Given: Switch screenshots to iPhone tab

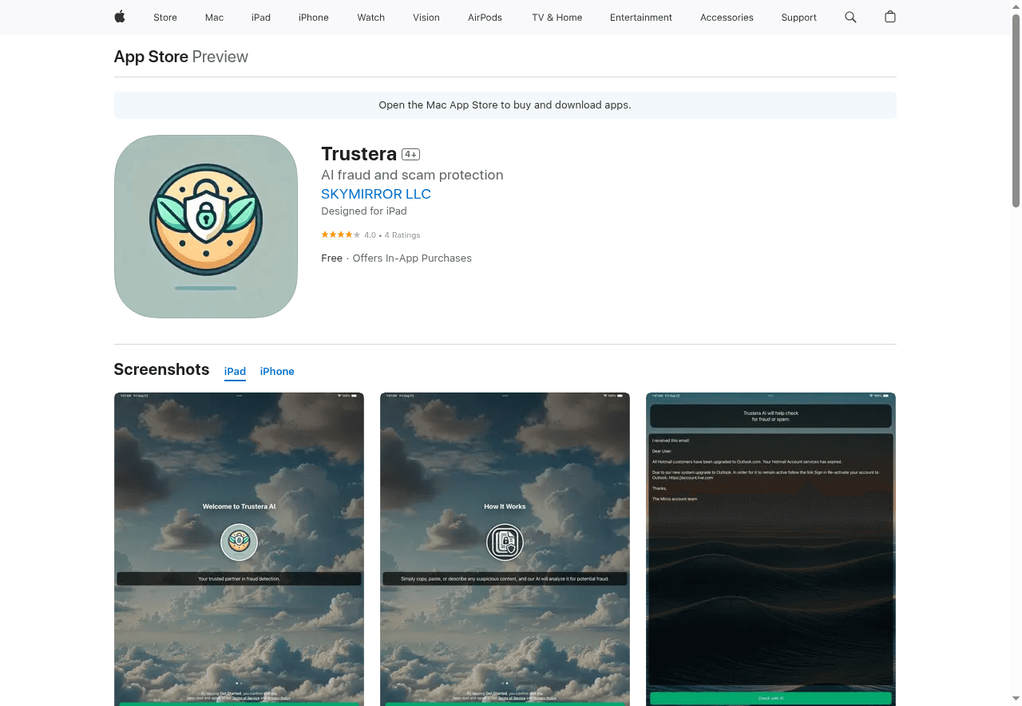Looking at the screenshot, I should click(277, 371).
